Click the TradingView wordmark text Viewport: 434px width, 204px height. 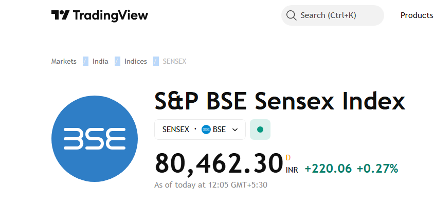point(111,15)
